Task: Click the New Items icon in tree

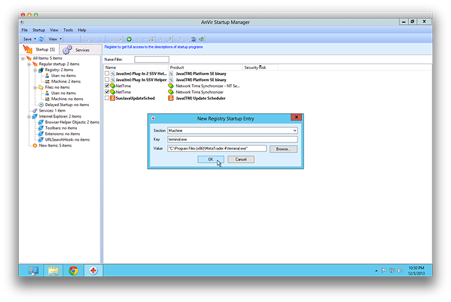Action: coord(35,146)
